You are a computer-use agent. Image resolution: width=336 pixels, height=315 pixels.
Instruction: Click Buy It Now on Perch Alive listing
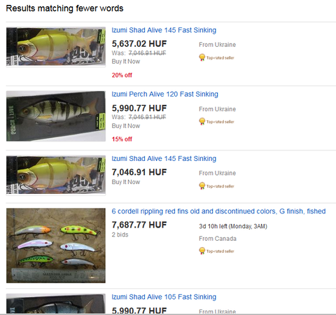tap(126, 126)
